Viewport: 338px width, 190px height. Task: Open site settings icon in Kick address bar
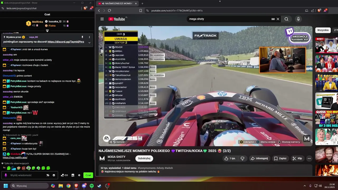3,8
